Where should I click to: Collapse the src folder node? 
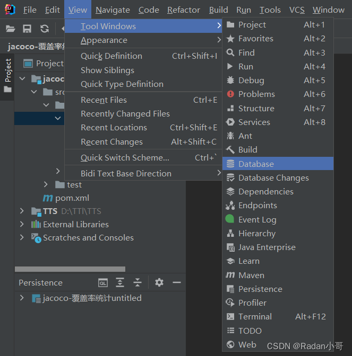click(x=34, y=92)
